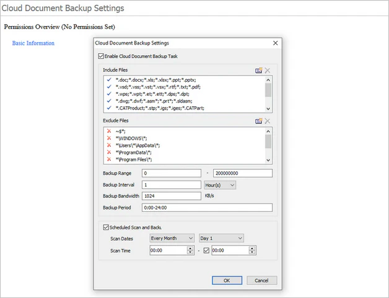389x298 pixels.
Task: Click red X beside ProgramData entry
Action: point(109,152)
